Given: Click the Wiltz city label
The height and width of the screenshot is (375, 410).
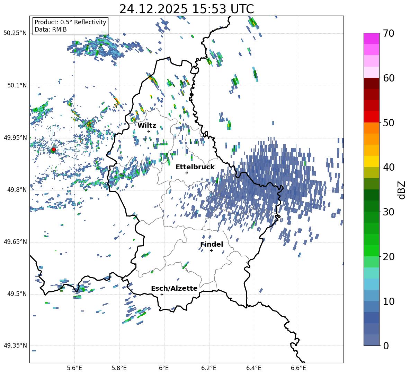Looking at the screenshot, I should coord(147,126).
